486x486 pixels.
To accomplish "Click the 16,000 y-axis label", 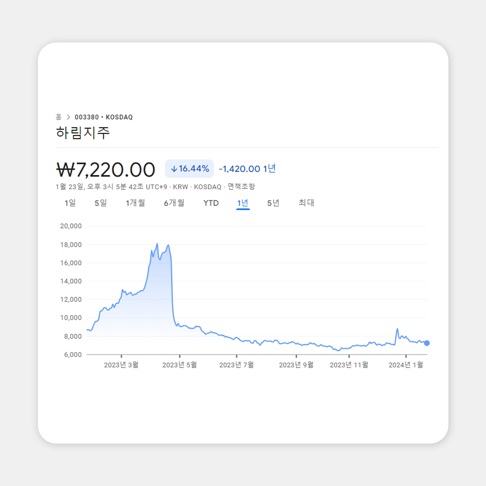I will 71,263.
